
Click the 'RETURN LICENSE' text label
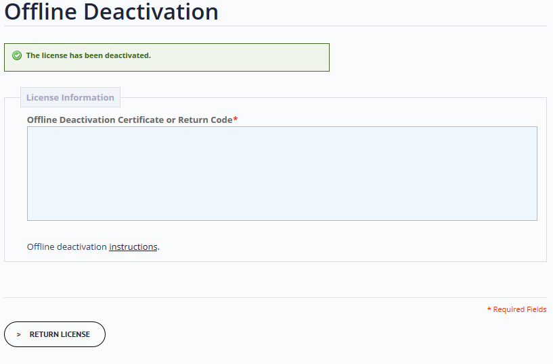[x=60, y=334]
